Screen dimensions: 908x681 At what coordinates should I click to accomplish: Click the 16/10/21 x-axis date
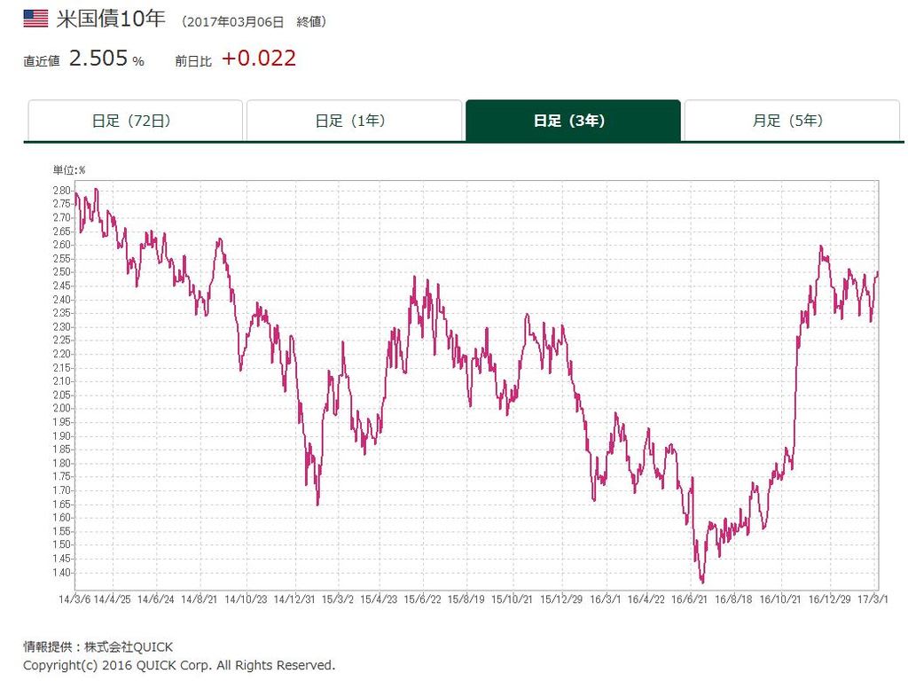[780, 599]
